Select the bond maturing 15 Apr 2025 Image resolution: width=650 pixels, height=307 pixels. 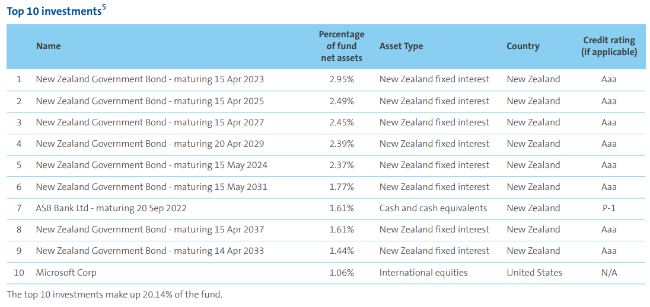[149, 101]
